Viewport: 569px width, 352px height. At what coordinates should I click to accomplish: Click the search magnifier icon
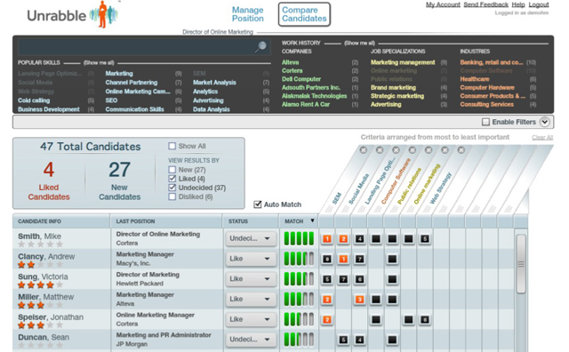(x=260, y=47)
